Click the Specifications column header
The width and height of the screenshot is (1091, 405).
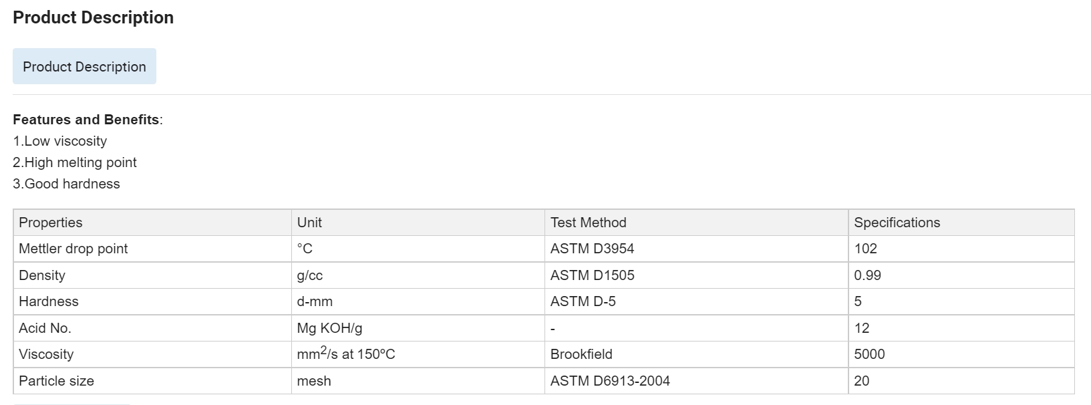pyautogui.click(x=897, y=223)
